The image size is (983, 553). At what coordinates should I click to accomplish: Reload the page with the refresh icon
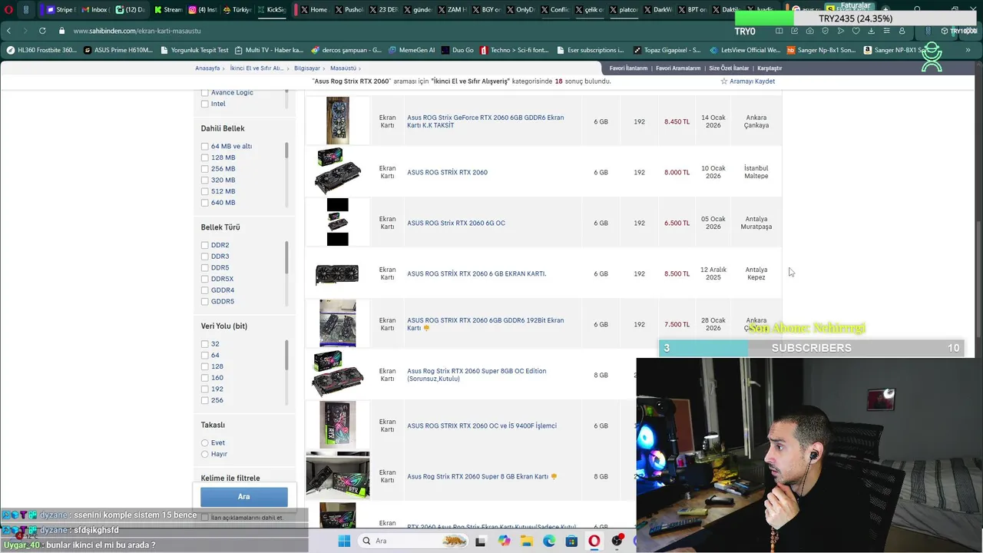pyautogui.click(x=42, y=31)
